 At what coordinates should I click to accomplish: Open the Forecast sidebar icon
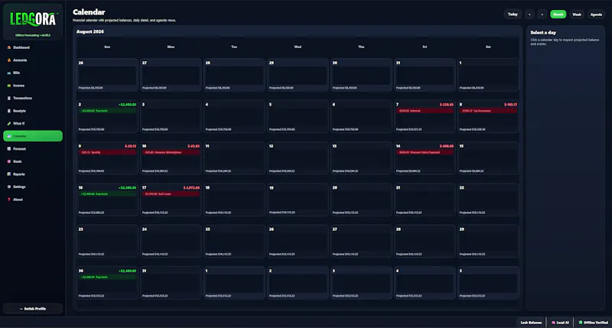[9, 149]
